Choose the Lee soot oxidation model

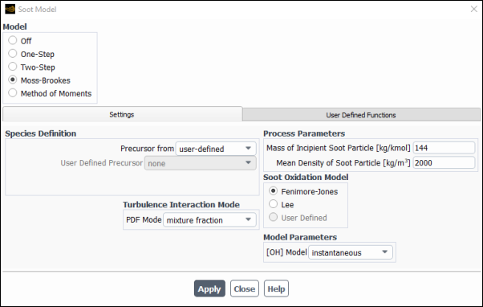point(274,204)
